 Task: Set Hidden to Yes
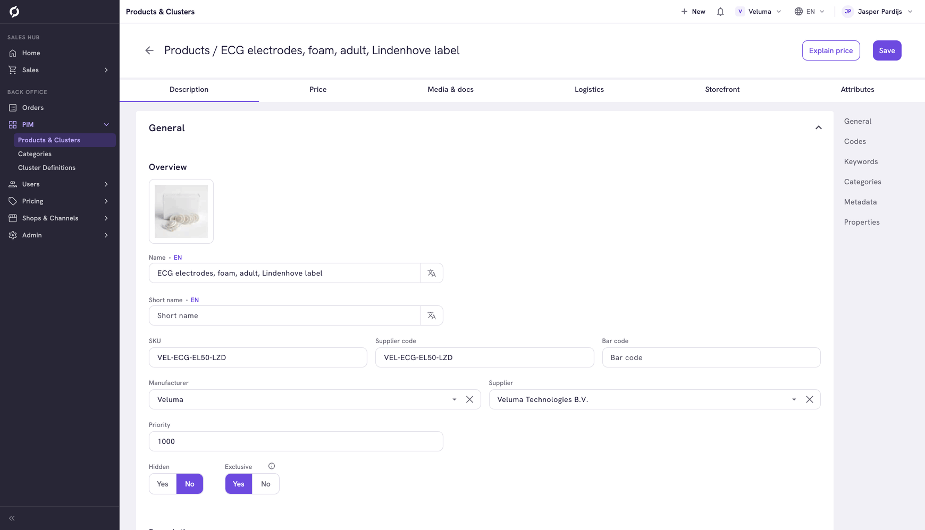[163, 484]
